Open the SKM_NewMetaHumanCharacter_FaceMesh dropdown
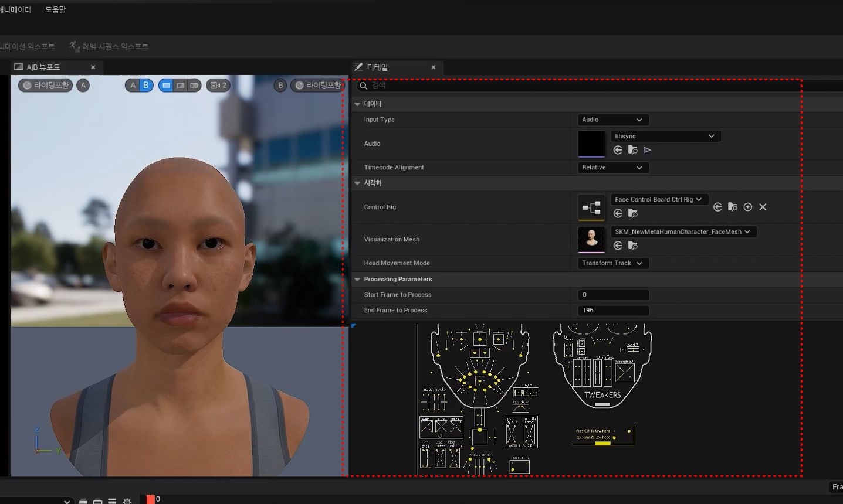Screen dimensions: 843x504 (683, 232)
